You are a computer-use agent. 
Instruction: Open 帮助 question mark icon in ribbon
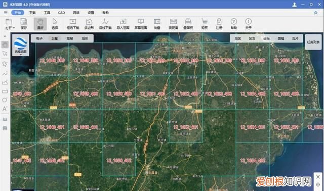(234, 24)
